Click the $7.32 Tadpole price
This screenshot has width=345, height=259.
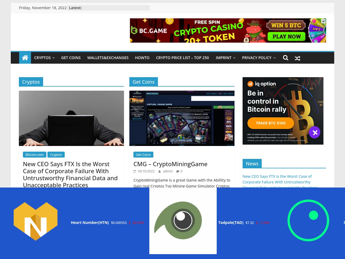(250, 223)
